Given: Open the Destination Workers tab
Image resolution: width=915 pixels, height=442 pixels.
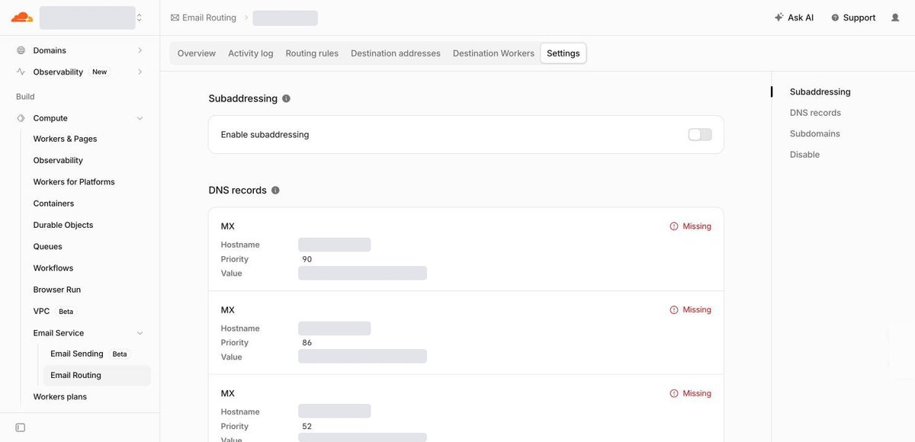Looking at the screenshot, I should click(493, 53).
